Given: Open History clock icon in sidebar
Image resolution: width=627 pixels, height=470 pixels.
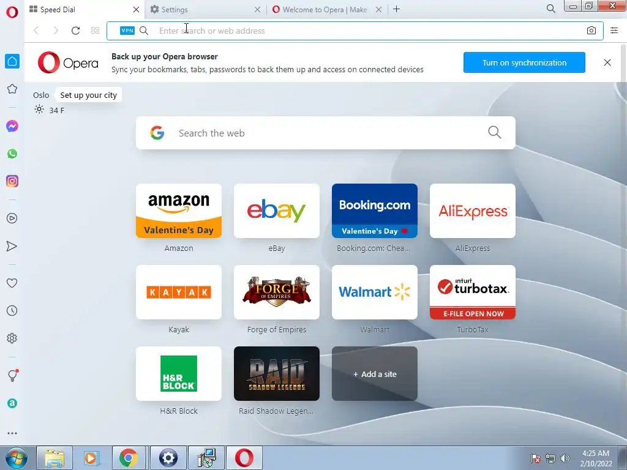Looking at the screenshot, I should (12, 310).
